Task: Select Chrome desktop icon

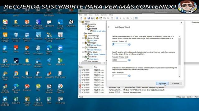Action: pos(16,75)
